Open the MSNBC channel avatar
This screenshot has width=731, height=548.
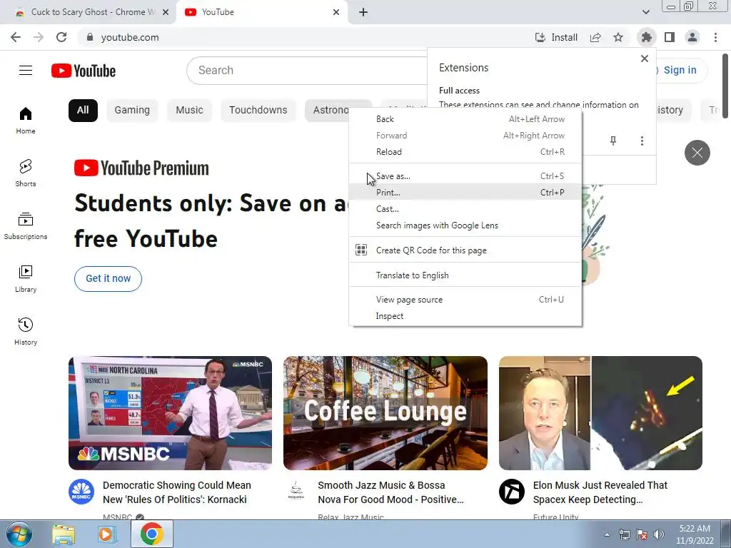(81, 492)
